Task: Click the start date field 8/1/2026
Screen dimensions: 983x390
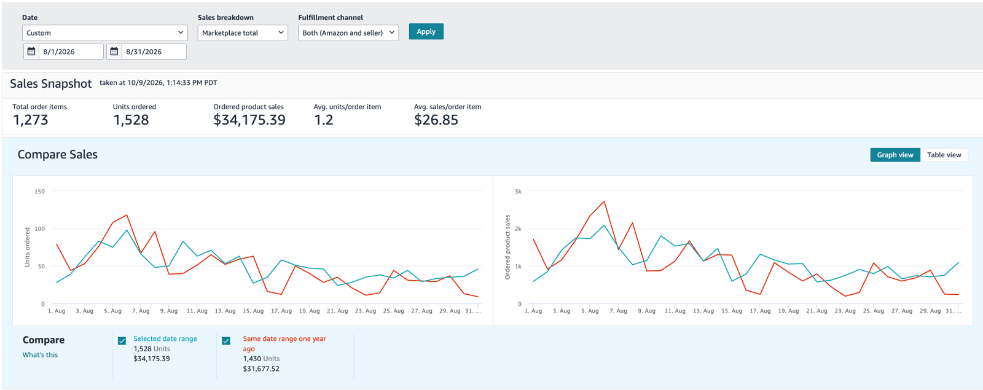Action: (71, 52)
